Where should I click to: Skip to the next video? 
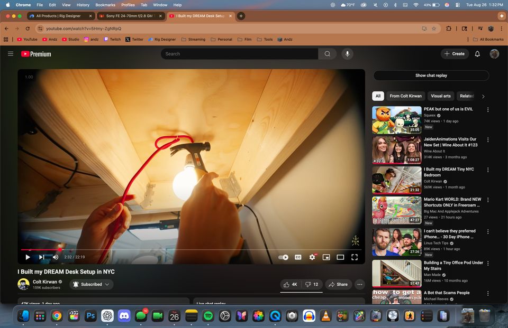coord(41,257)
